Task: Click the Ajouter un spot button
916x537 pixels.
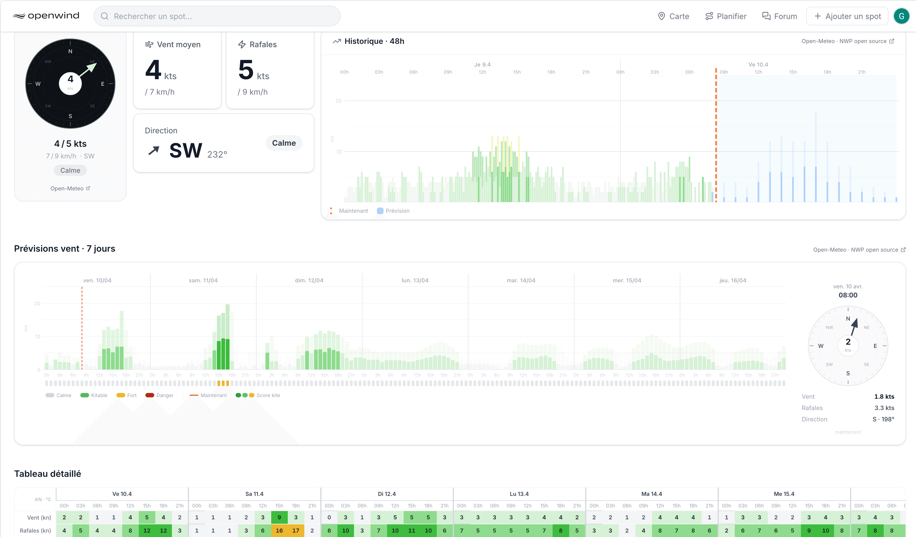Action: pos(847,16)
